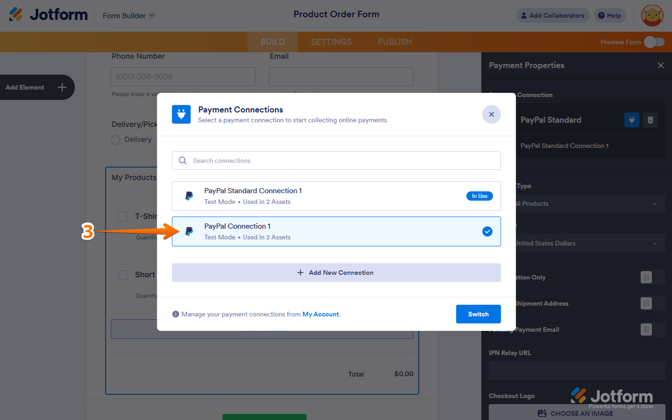Open the Sell Products payment type dropdown

click(589, 203)
